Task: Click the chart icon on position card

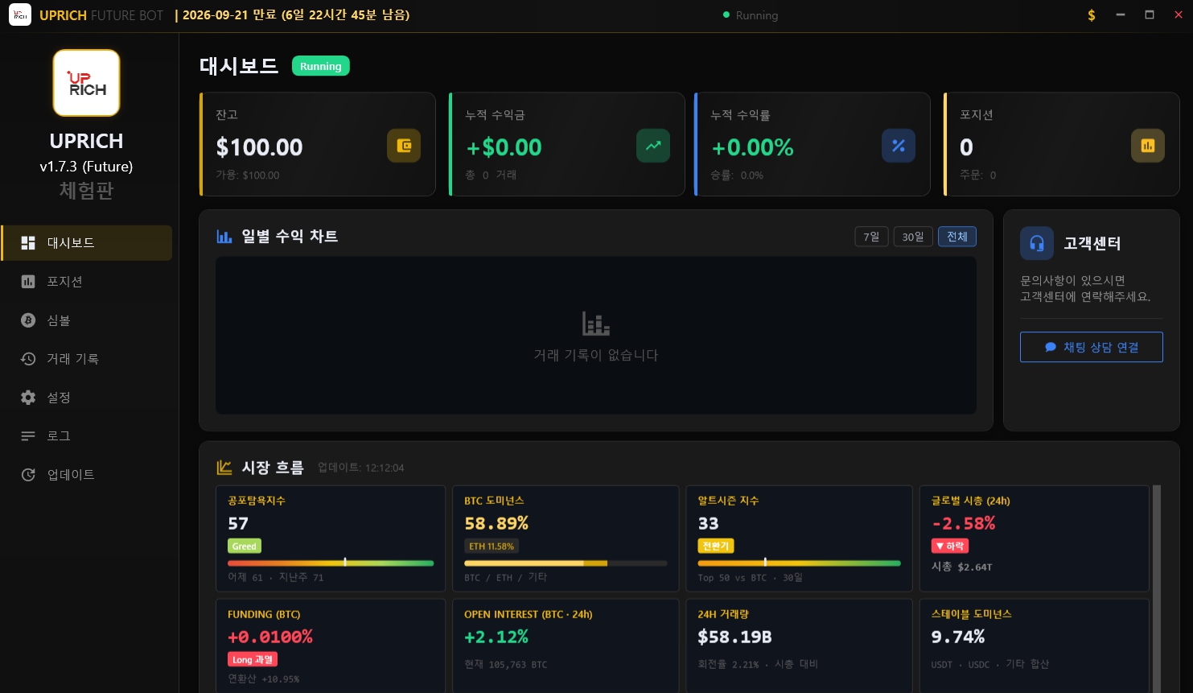Action: pos(1148,146)
